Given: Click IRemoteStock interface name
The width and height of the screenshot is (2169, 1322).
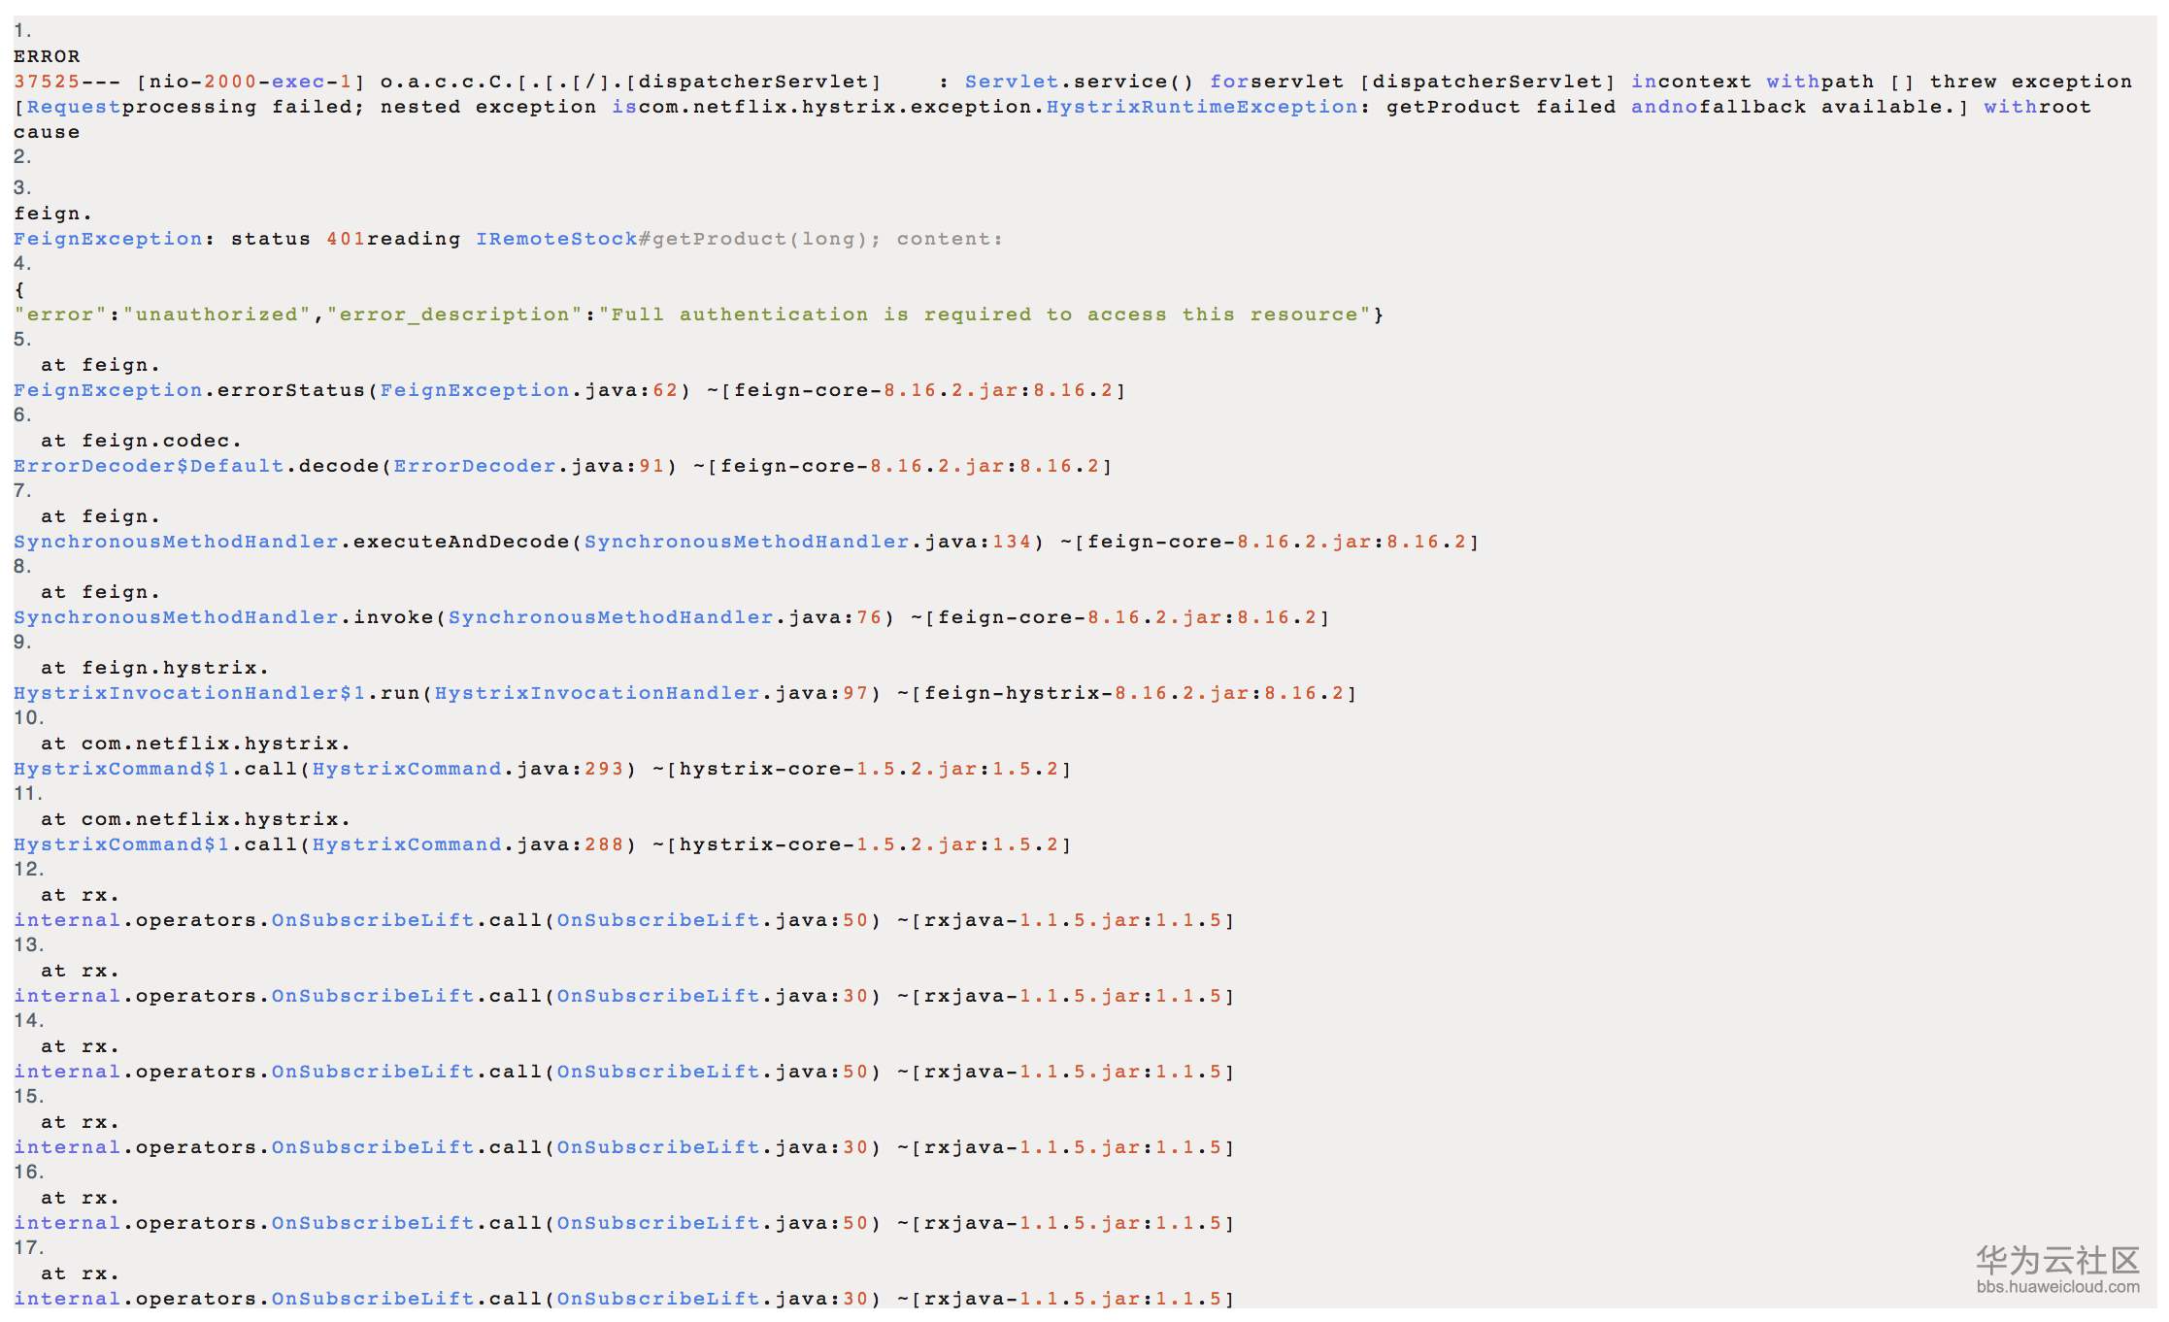Looking at the screenshot, I should (555, 239).
